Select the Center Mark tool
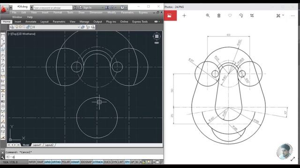Screen dimensions: 300x168 point(3,106)
